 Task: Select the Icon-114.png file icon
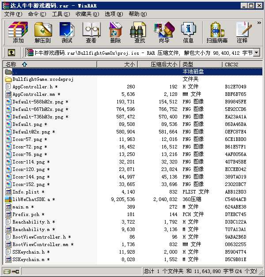(8, 162)
